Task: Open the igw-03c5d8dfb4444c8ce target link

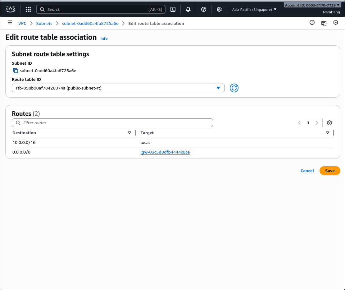Action: coord(165,152)
